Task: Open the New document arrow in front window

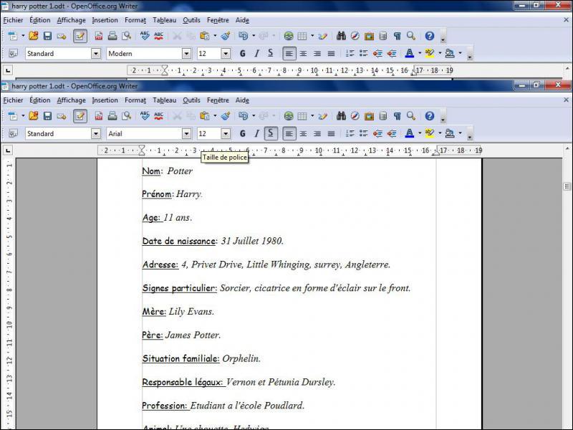Action: tap(23, 116)
